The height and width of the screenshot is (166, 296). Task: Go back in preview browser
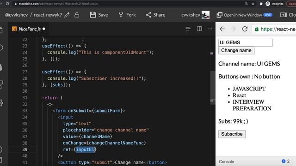(222, 29)
